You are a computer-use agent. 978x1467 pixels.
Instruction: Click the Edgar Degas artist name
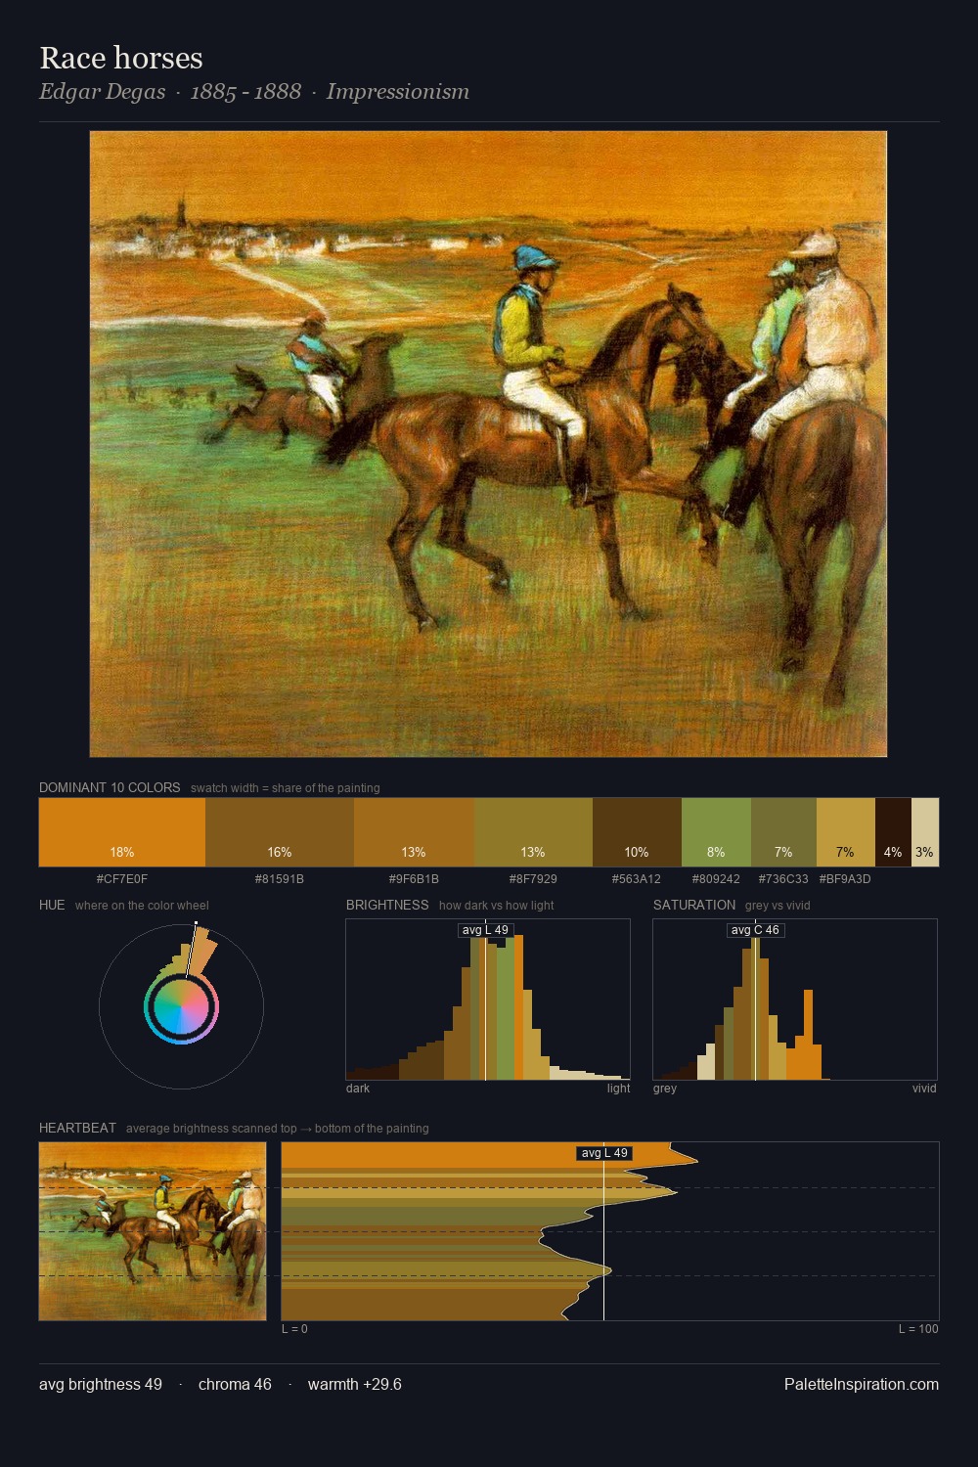103,92
